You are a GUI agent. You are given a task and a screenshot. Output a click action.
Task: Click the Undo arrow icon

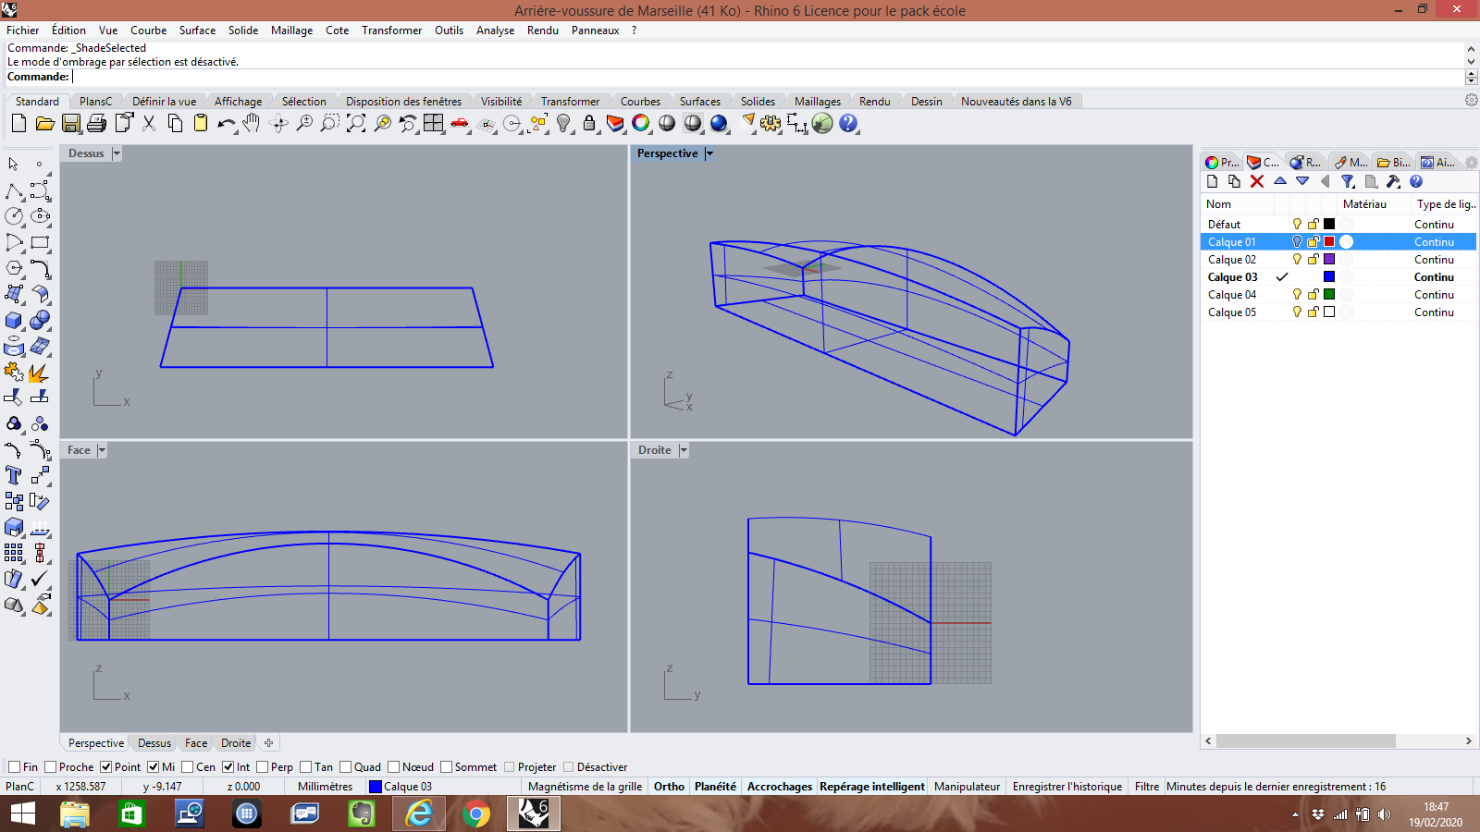(x=225, y=123)
